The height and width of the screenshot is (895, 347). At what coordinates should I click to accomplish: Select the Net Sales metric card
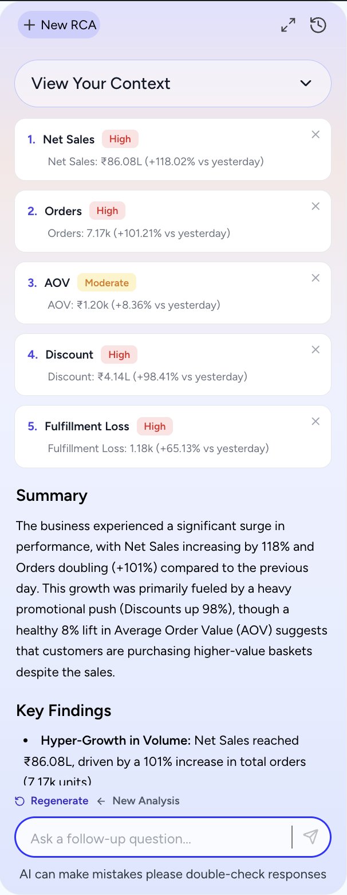coord(172,150)
